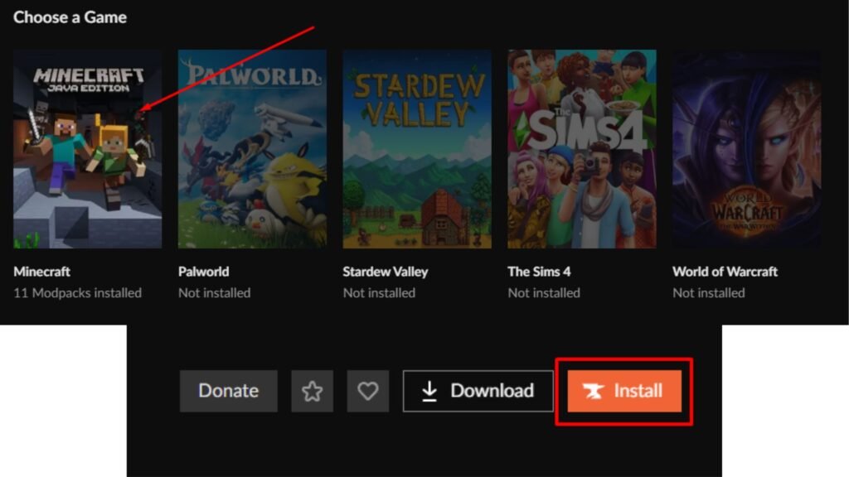Click the Palworld game title
The height and width of the screenshot is (477, 849).
tap(204, 272)
